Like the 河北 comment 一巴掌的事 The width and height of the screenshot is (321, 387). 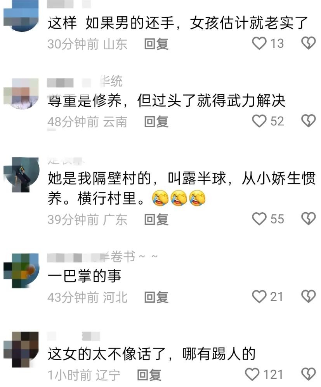pyautogui.click(x=259, y=297)
